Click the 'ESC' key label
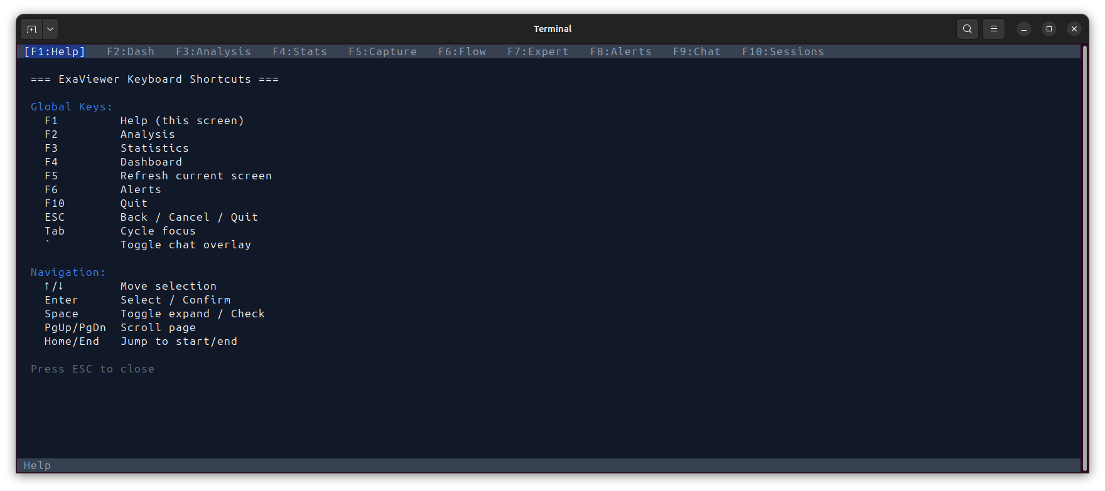 [x=55, y=217]
